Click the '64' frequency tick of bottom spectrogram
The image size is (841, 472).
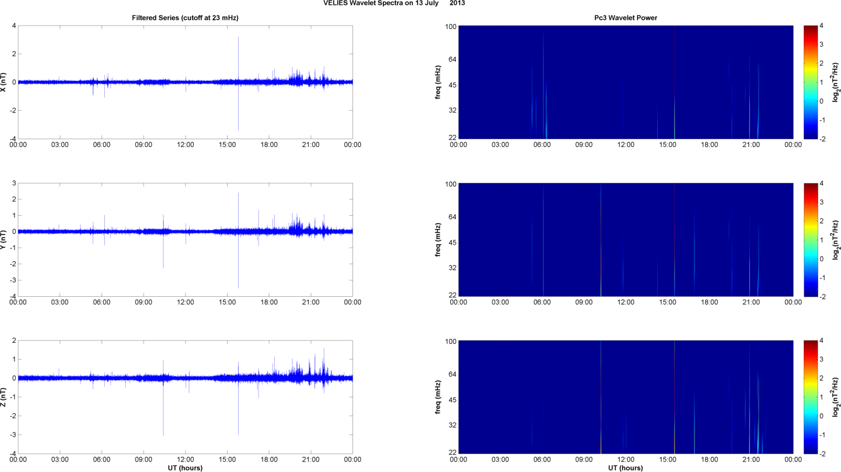pos(452,374)
